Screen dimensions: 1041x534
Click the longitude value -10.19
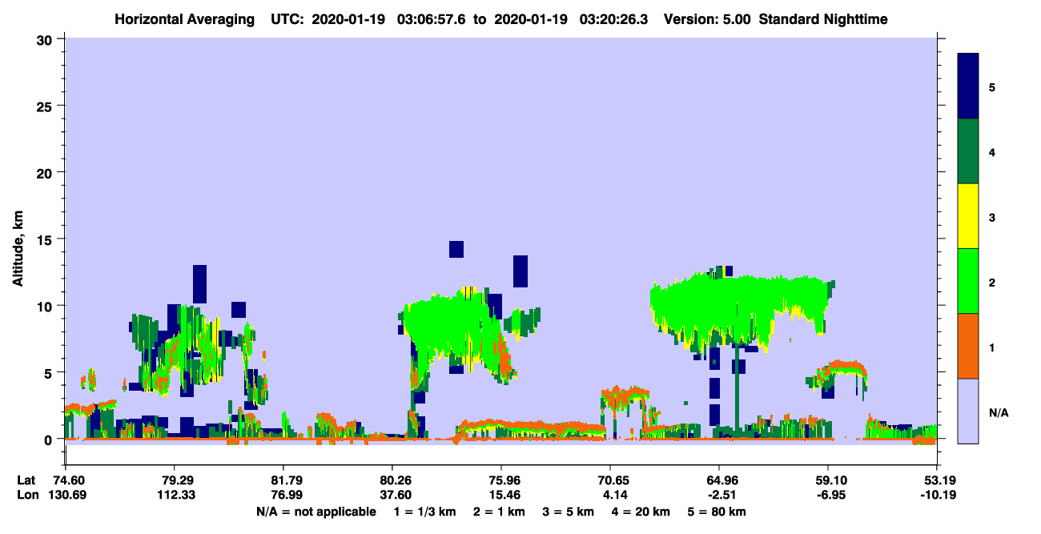click(x=937, y=495)
